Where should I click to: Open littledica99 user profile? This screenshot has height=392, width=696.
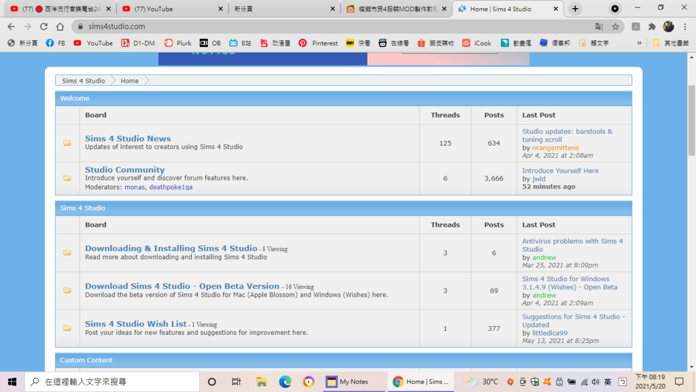pyautogui.click(x=549, y=333)
